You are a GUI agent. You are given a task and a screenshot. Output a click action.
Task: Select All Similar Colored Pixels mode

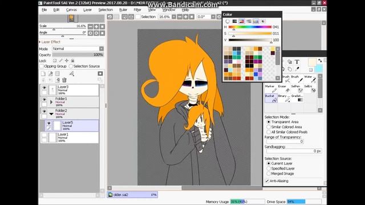[x=269, y=132]
